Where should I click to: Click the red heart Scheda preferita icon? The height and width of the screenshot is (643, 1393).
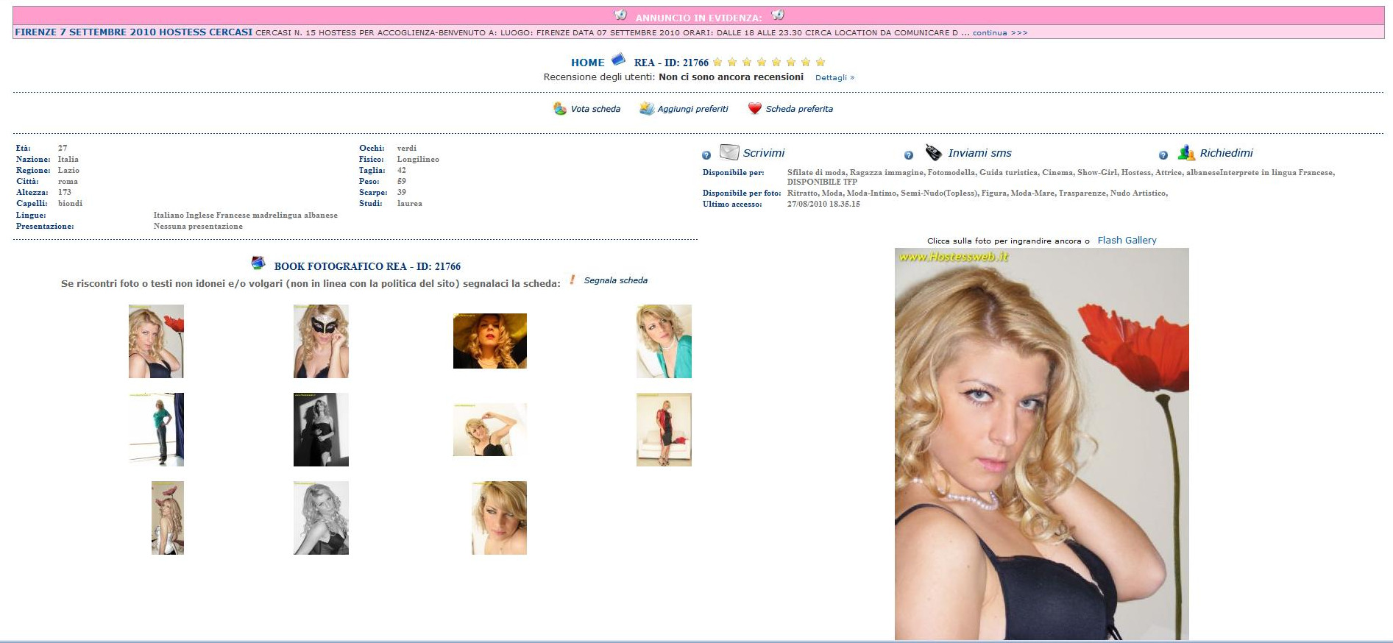tap(754, 109)
